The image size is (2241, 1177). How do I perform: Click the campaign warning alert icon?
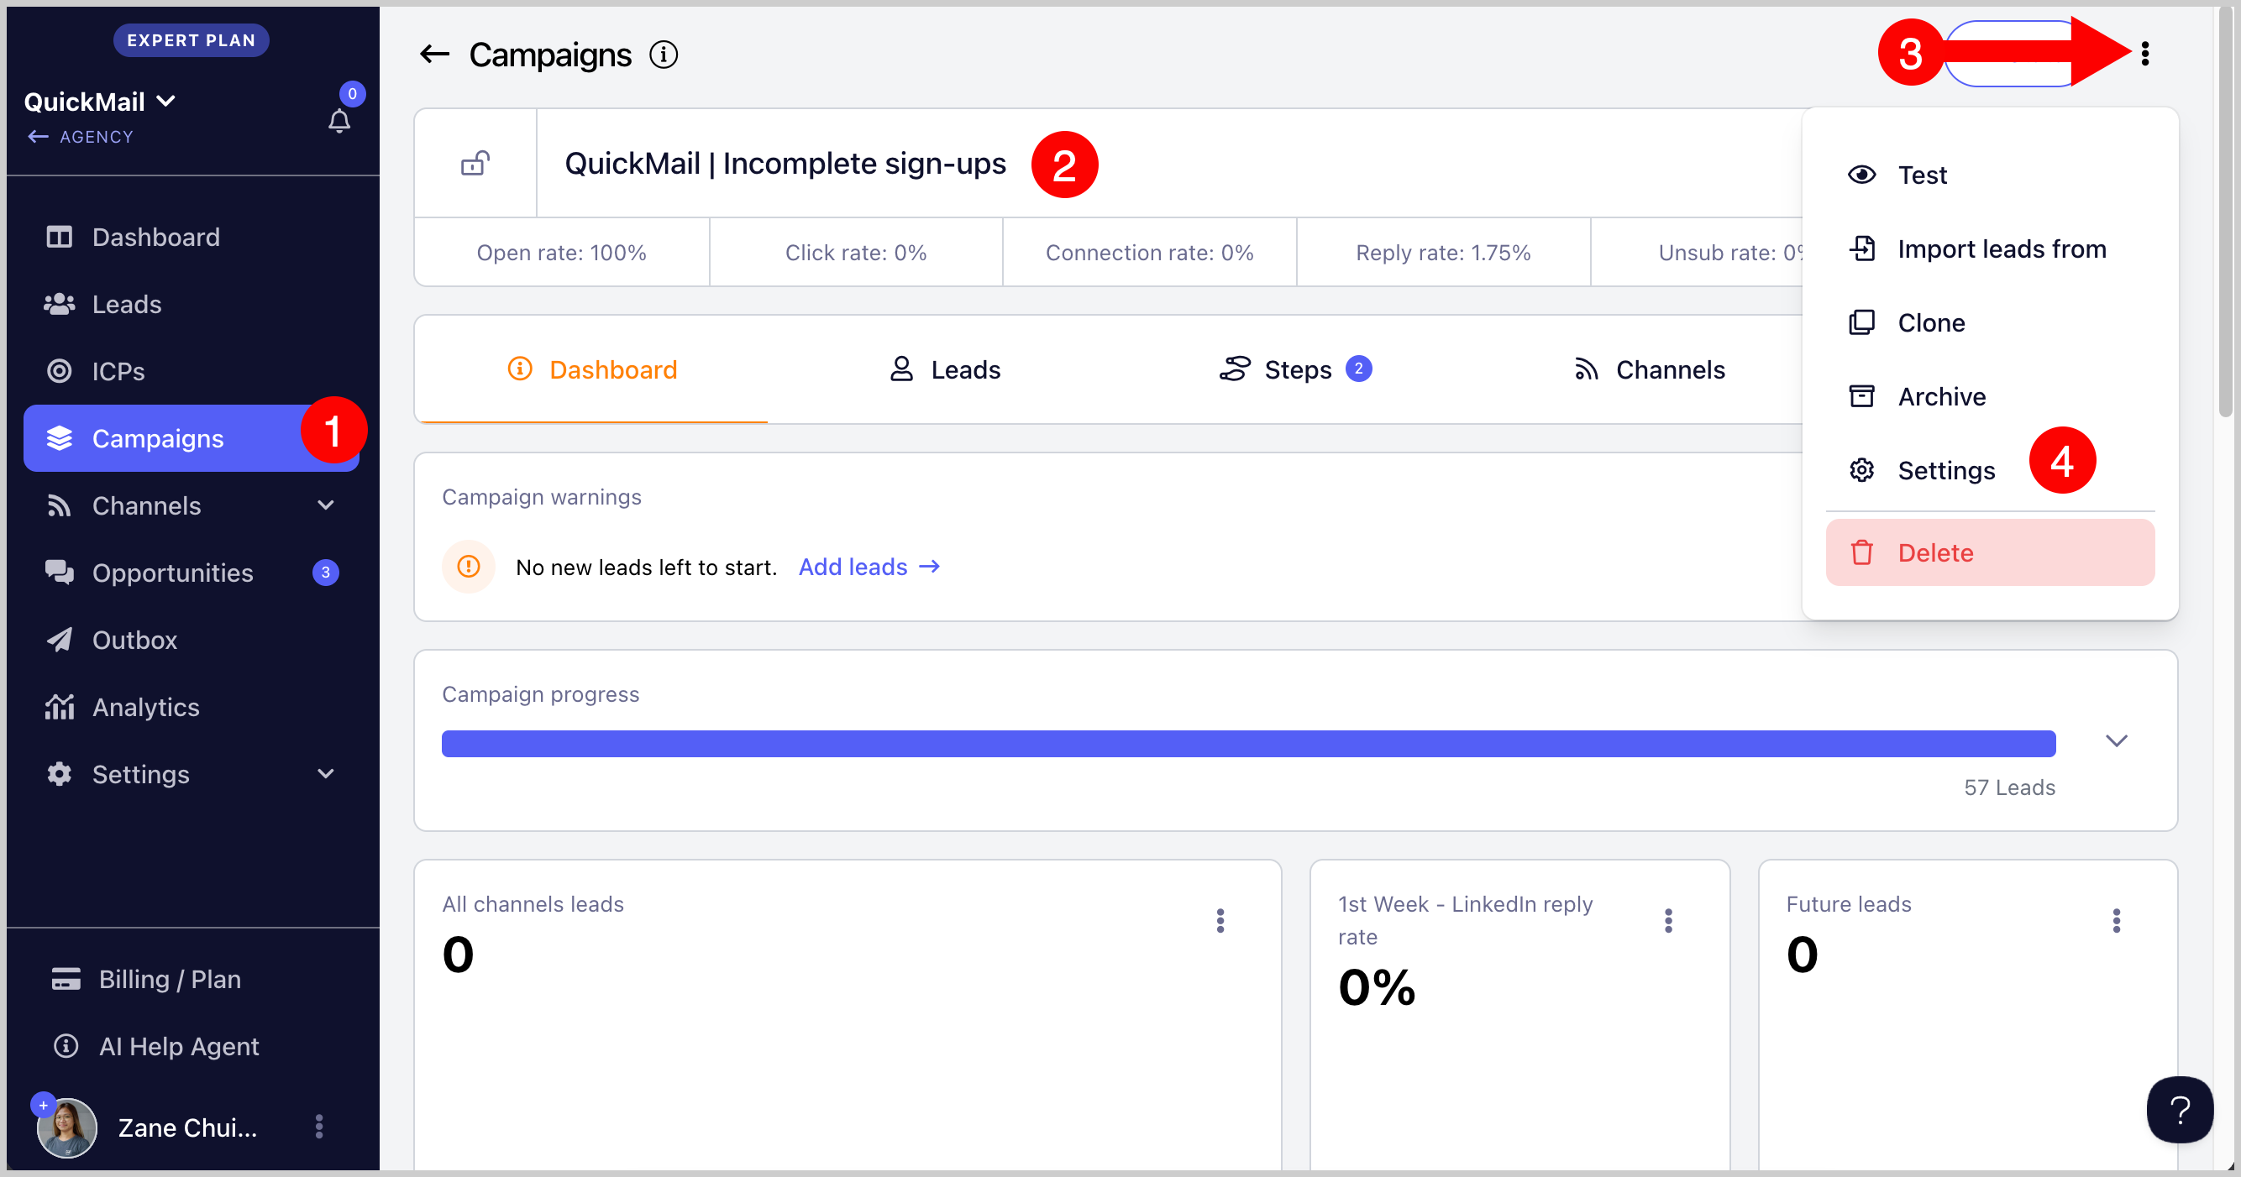point(468,567)
